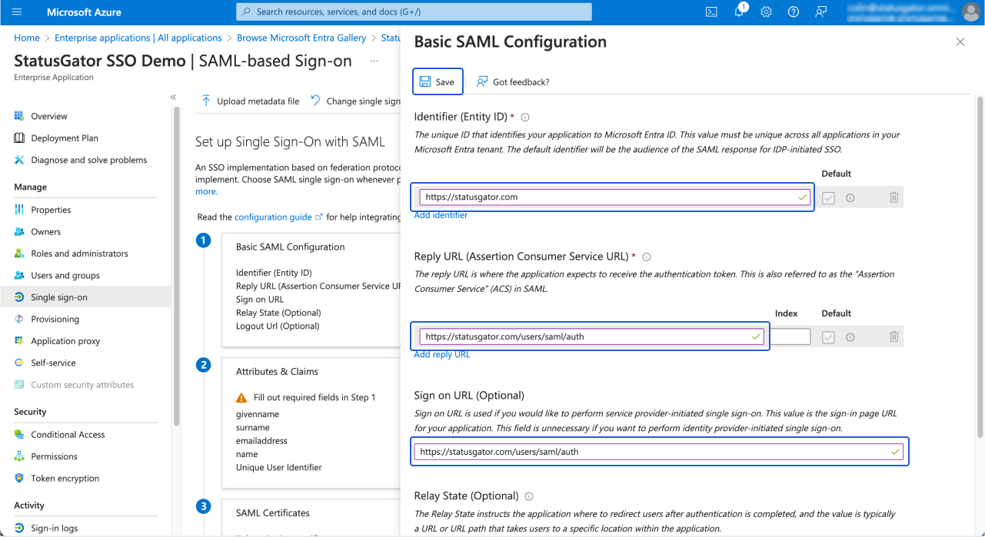The width and height of the screenshot is (985, 537).
Task: Add another identifier
Action: tap(441, 215)
